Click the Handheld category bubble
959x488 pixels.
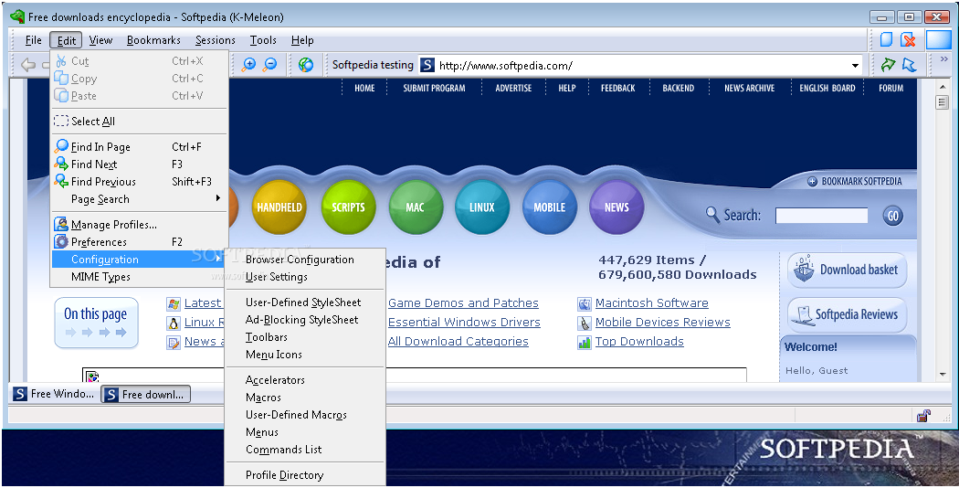click(x=279, y=207)
